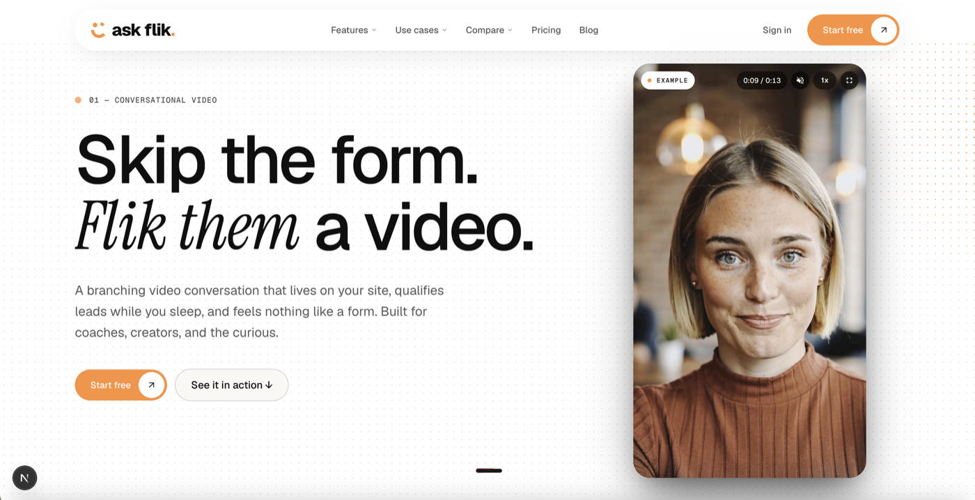Unmute the example video sound
Image resolution: width=975 pixels, height=500 pixels.
[x=800, y=81]
